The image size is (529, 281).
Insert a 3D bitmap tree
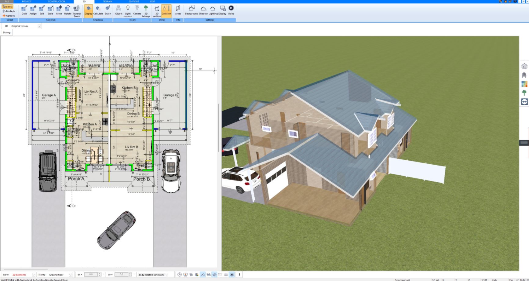pos(146,11)
